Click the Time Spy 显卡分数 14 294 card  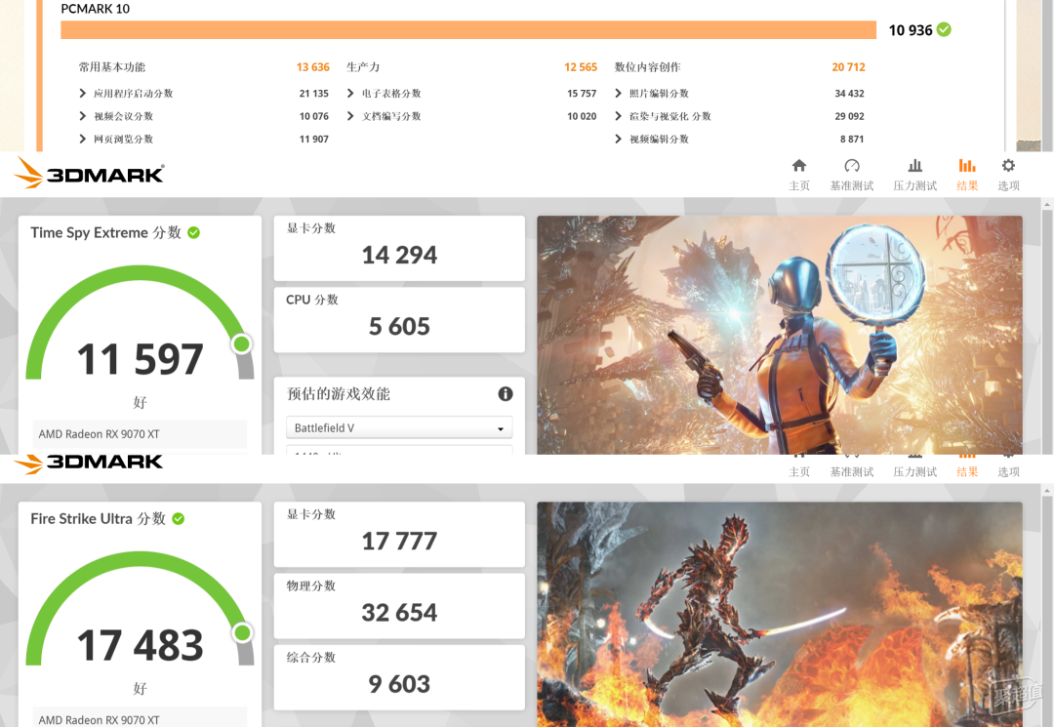399,248
